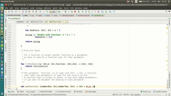Click the Lambdas structure breadcrumb
Screen dimensions: 171x96
tap(20, 22)
